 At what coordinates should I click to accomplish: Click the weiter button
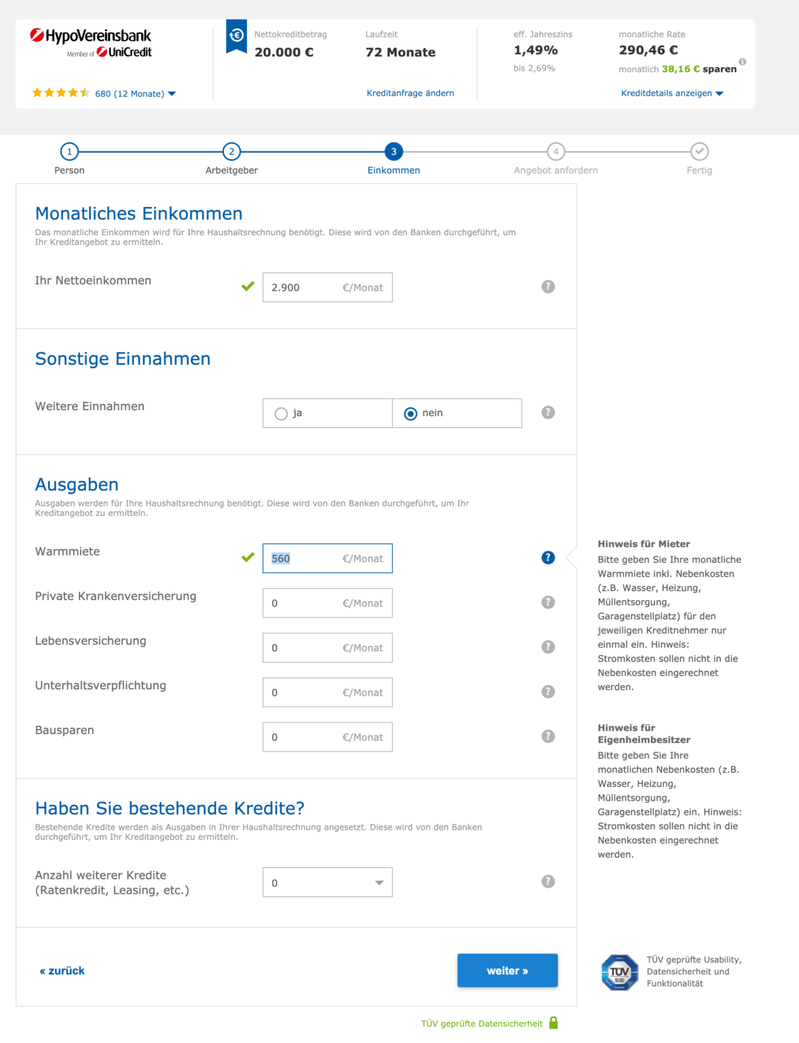[507, 970]
